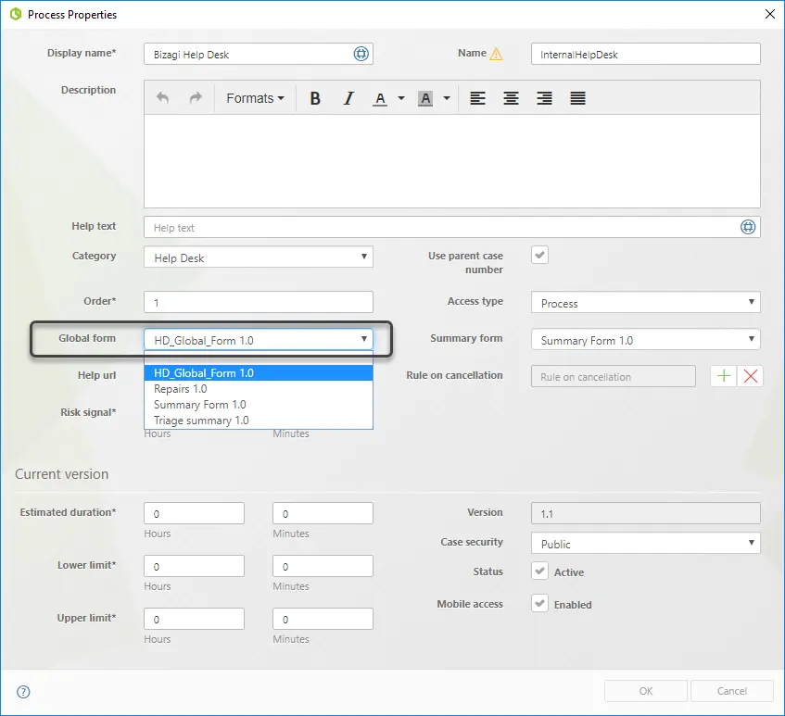Click the Version field showing 1.1

pyautogui.click(x=645, y=513)
